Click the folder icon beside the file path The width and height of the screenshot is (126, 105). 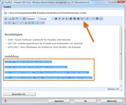point(6,13)
